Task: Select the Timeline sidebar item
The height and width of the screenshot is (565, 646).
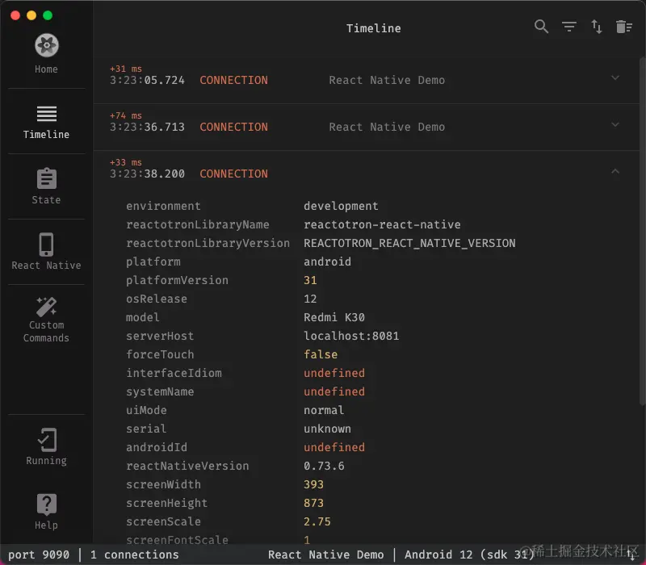Action: 46,122
